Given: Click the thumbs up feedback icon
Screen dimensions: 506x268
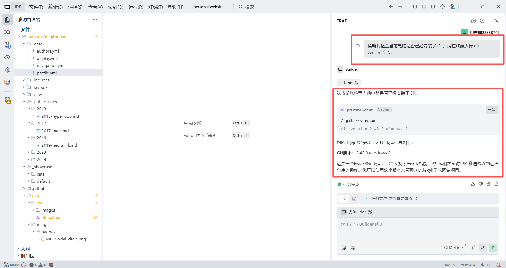Looking at the screenshot, I should 473,184.
